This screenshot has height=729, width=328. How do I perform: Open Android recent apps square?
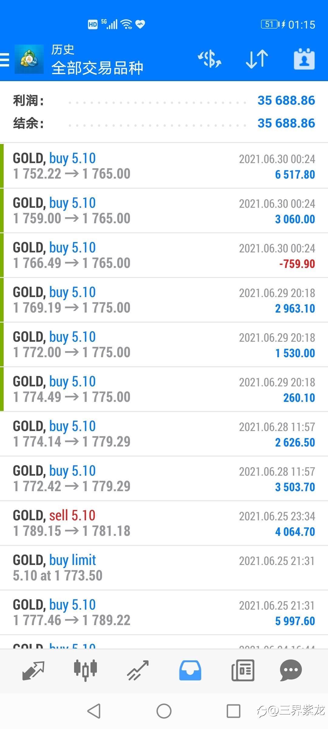pyautogui.click(x=233, y=711)
